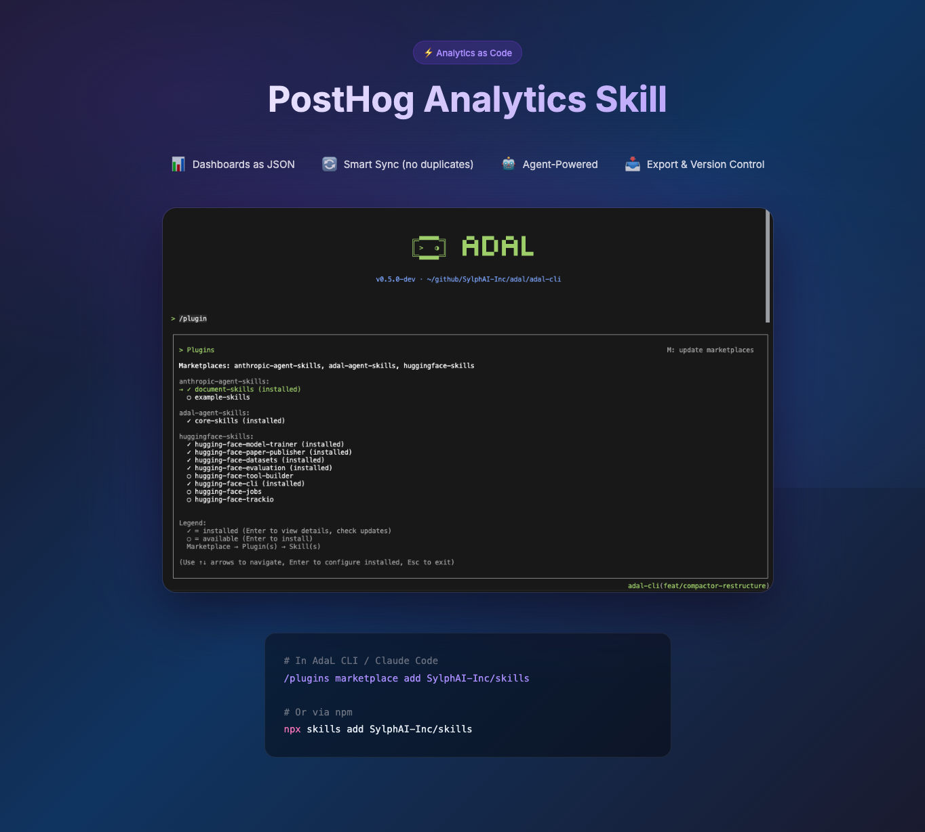Screen dimensions: 925x832
Task: Click the checkmark next to hugging-face-datasets
Action: (x=189, y=460)
